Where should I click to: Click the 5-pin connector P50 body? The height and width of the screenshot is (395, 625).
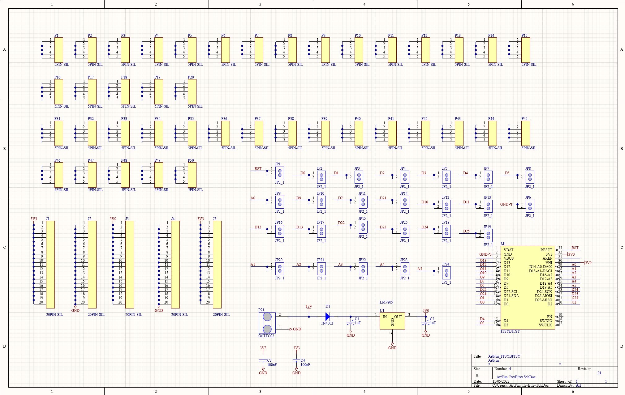click(x=192, y=175)
